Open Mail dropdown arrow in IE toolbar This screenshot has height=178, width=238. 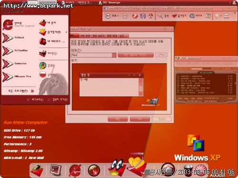221,16
